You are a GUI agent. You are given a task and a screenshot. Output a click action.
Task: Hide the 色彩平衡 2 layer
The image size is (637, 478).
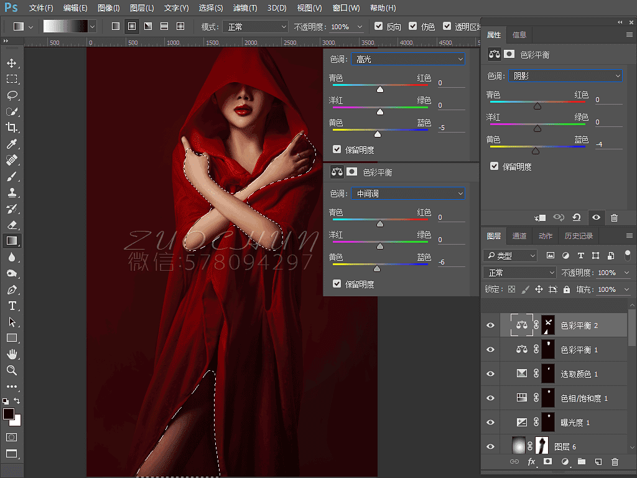click(490, 326)
